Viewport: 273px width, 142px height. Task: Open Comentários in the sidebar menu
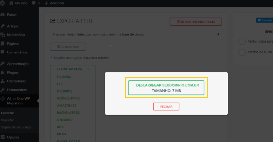point(17,52)
